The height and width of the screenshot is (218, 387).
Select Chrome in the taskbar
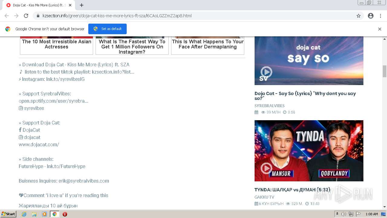55,214
